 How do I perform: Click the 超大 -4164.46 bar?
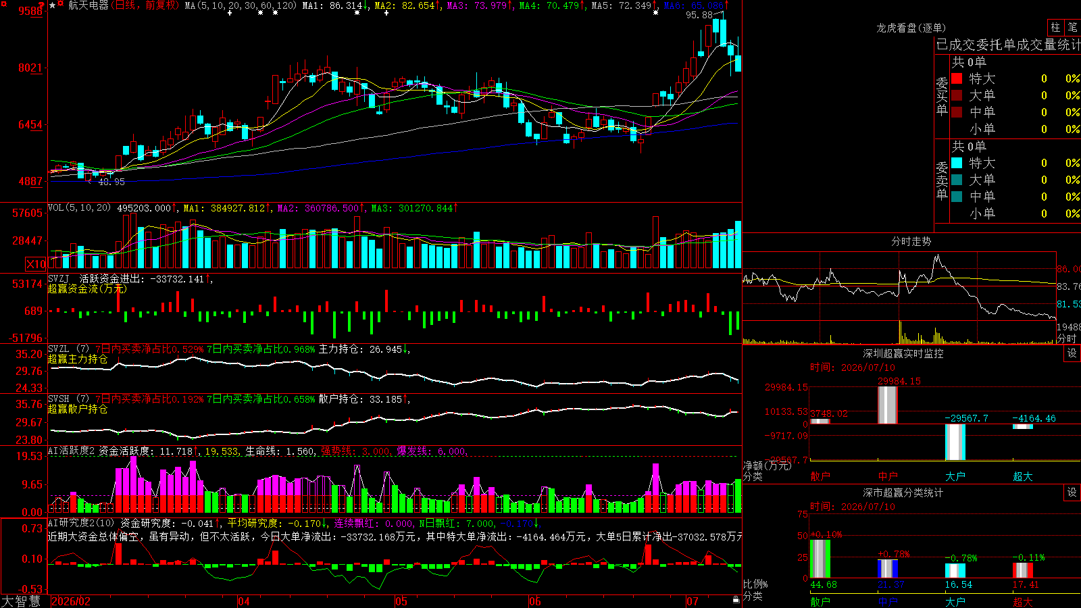[x=1023, y=426]
